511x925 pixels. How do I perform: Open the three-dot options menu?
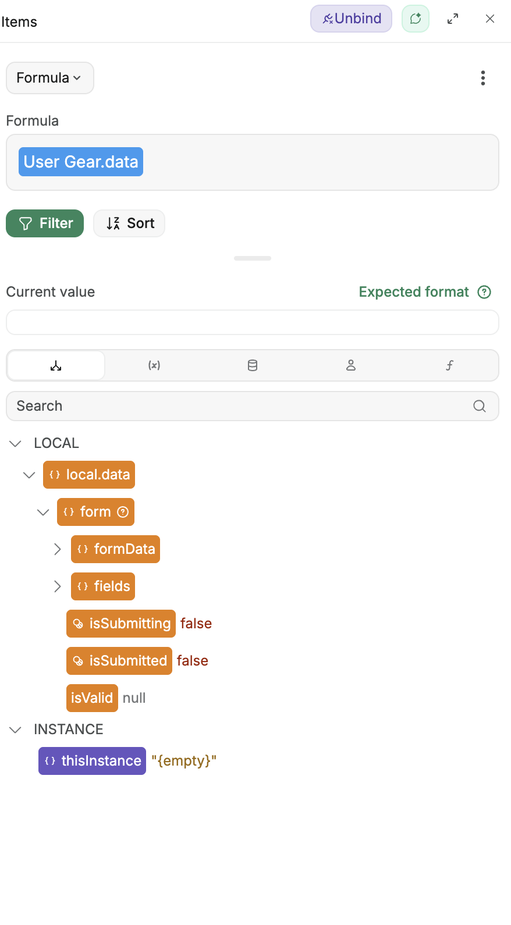click(x=482, y=78)
